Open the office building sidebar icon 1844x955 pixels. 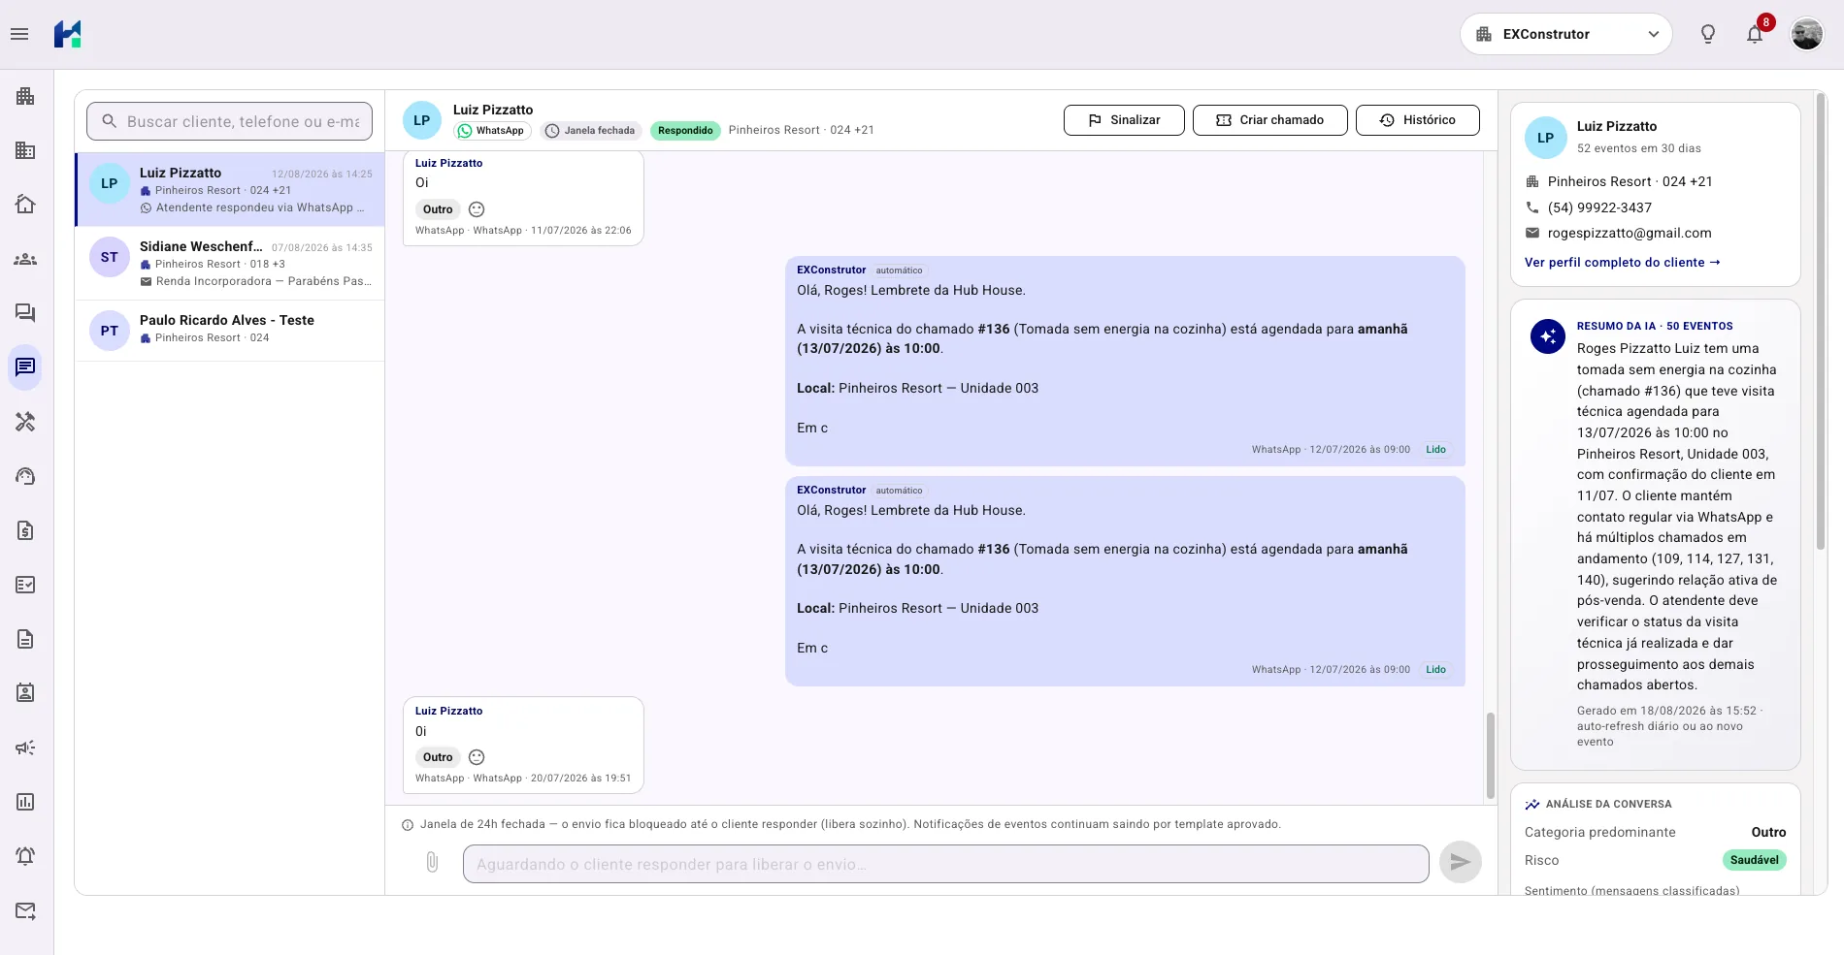tap(25, 150)
